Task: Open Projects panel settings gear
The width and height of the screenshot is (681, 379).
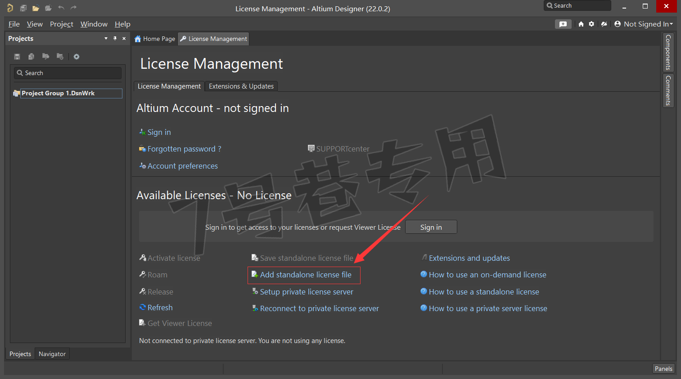Action: pyautogui.click(x=77, y=57)
